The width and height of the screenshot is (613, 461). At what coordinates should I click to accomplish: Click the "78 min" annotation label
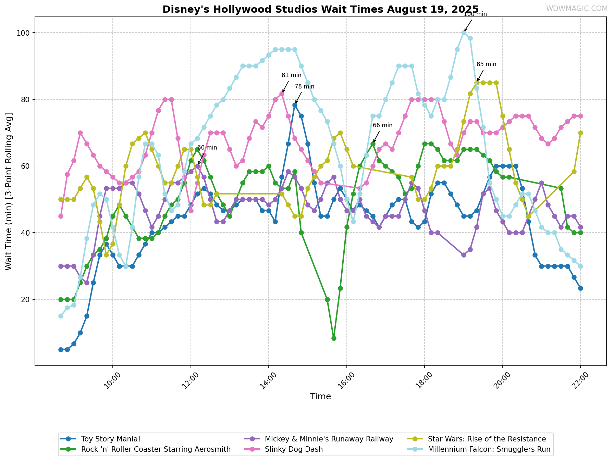(x=304, y=86)
